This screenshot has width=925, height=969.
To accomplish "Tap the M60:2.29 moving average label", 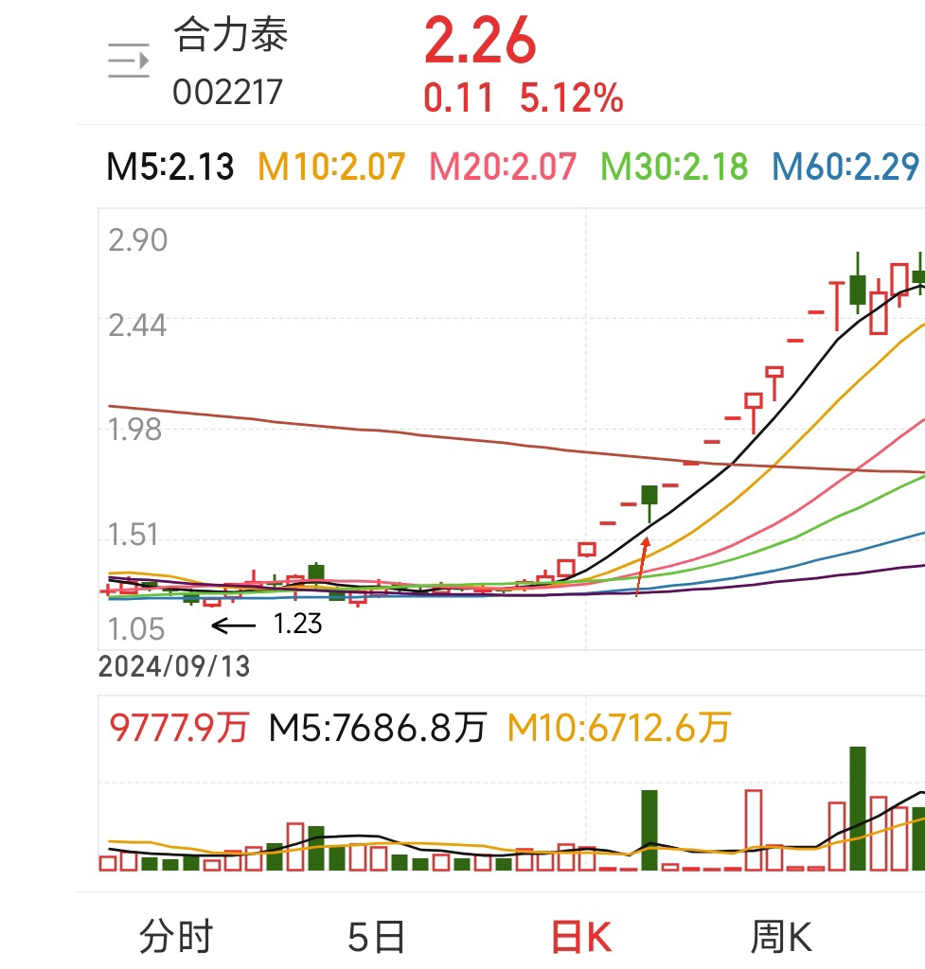I will pos(845,167).
